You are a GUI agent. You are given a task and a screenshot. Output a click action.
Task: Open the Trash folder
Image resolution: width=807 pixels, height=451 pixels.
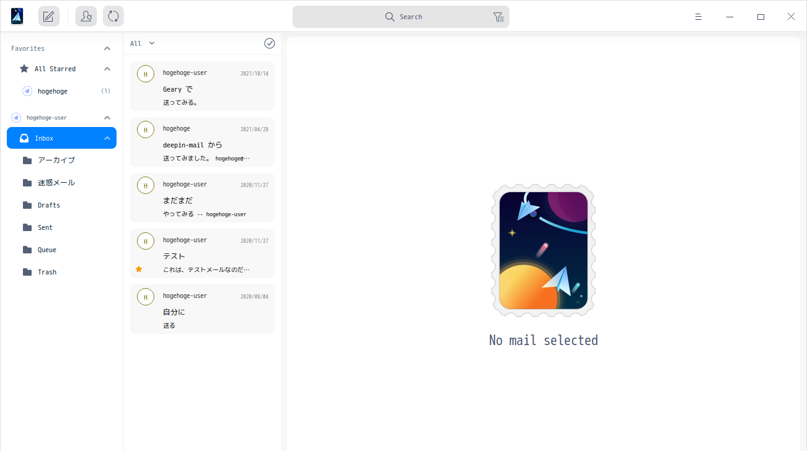point(61,272)
